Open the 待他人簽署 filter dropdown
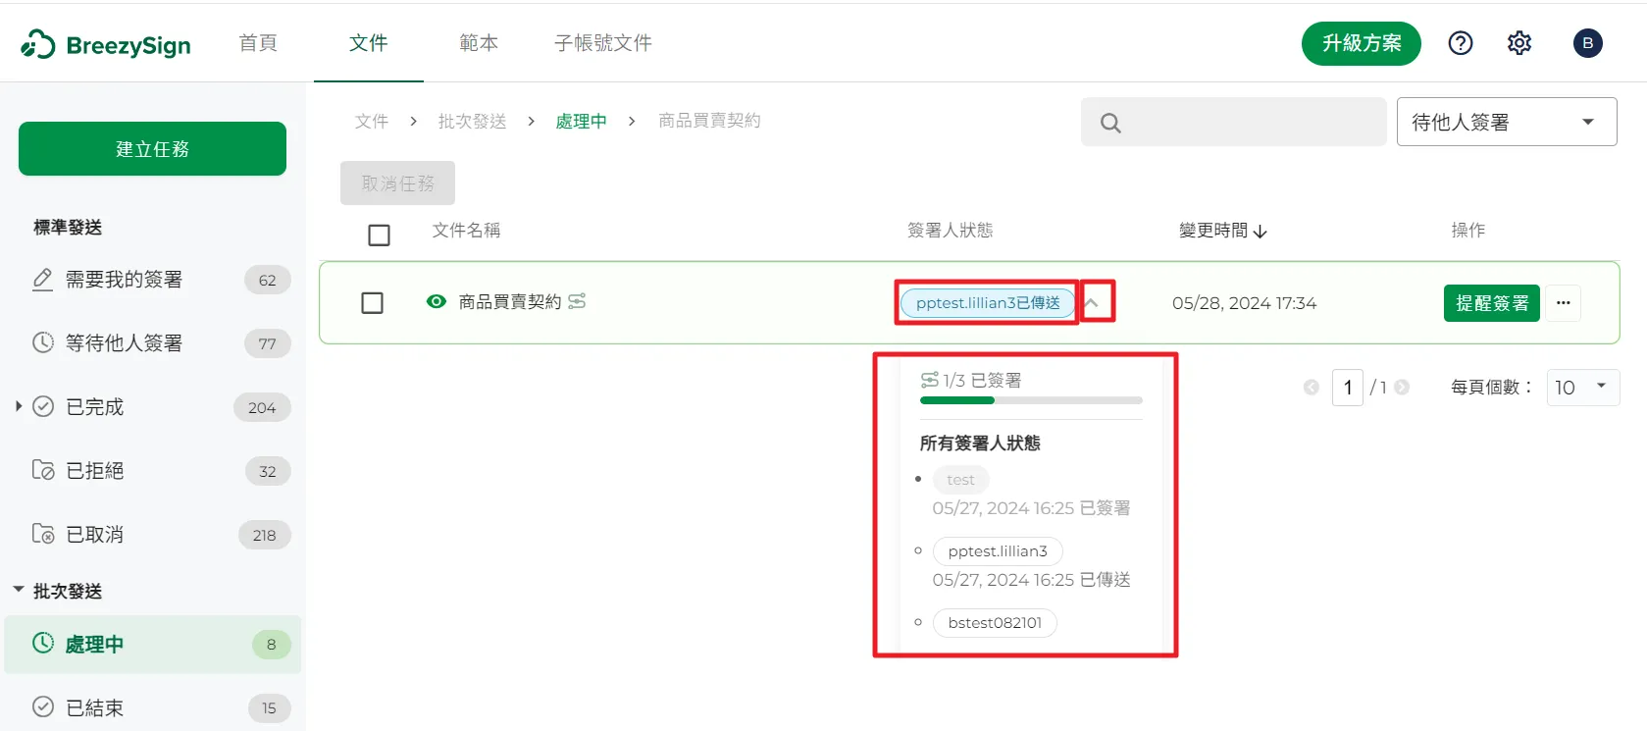 point(1506,122)
